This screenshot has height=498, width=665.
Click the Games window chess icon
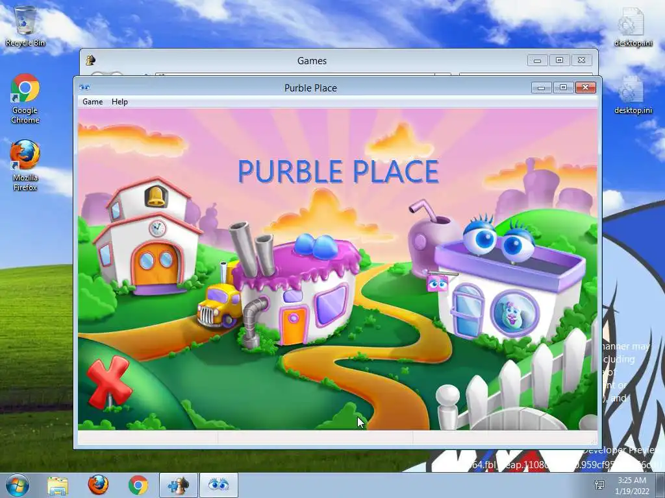(x=90, y=60)
